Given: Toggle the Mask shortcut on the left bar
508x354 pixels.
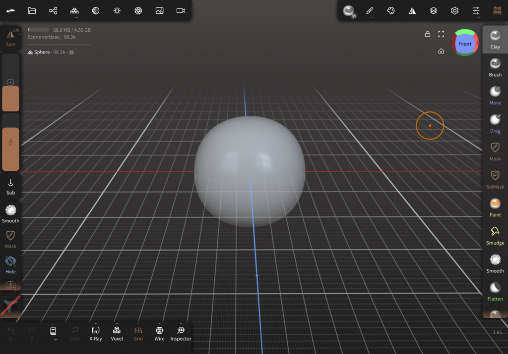Looking at the screenshot, I should 11,240.
